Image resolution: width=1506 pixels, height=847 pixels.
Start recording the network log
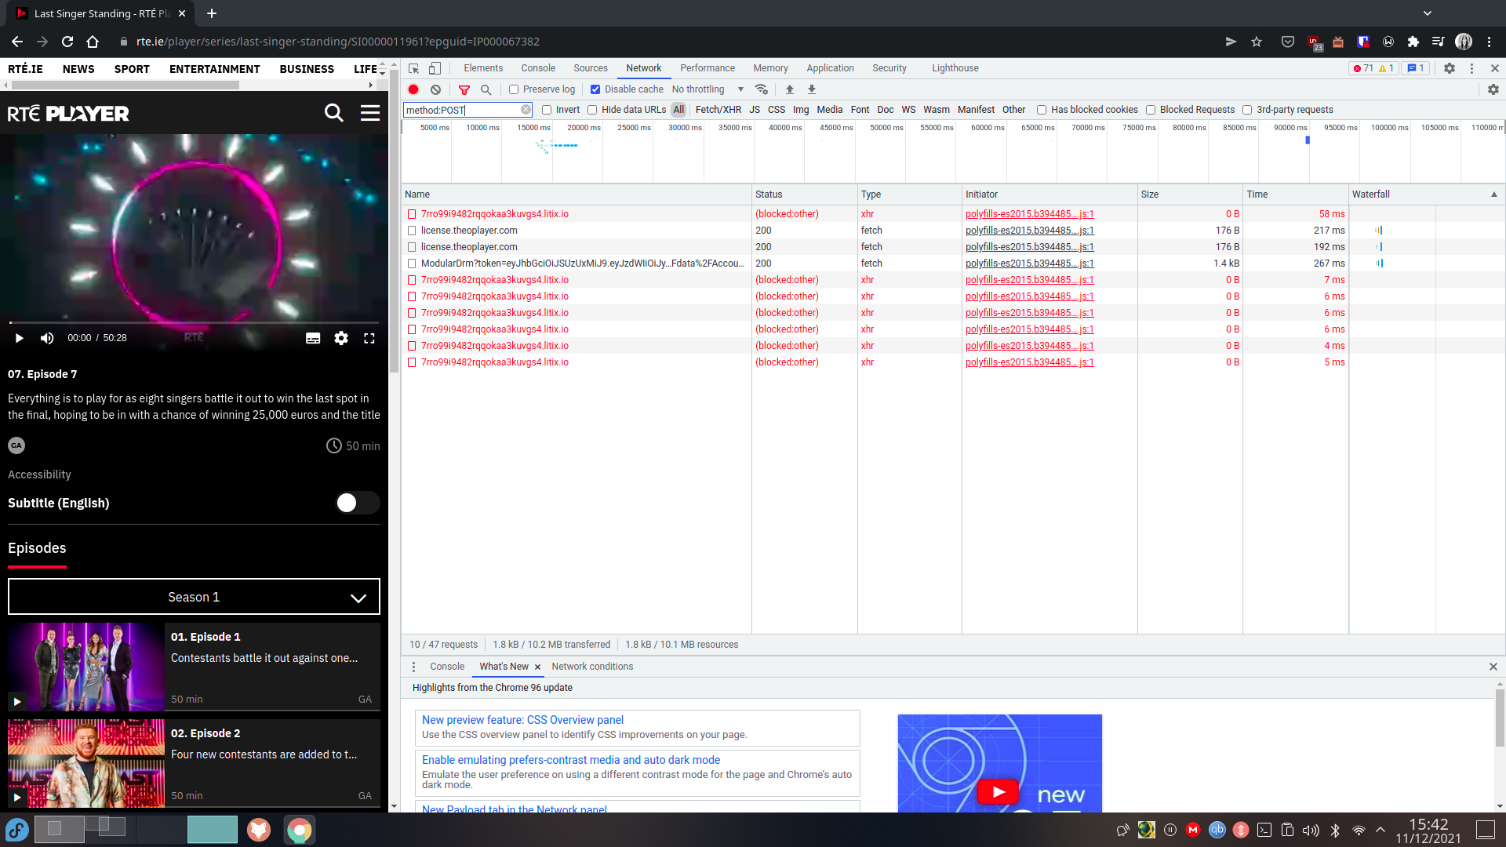pos(413,89)
